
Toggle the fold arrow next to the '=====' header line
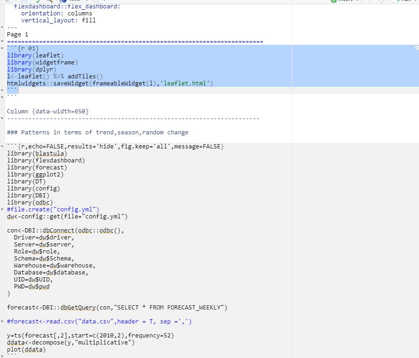(x=2, y=42)
